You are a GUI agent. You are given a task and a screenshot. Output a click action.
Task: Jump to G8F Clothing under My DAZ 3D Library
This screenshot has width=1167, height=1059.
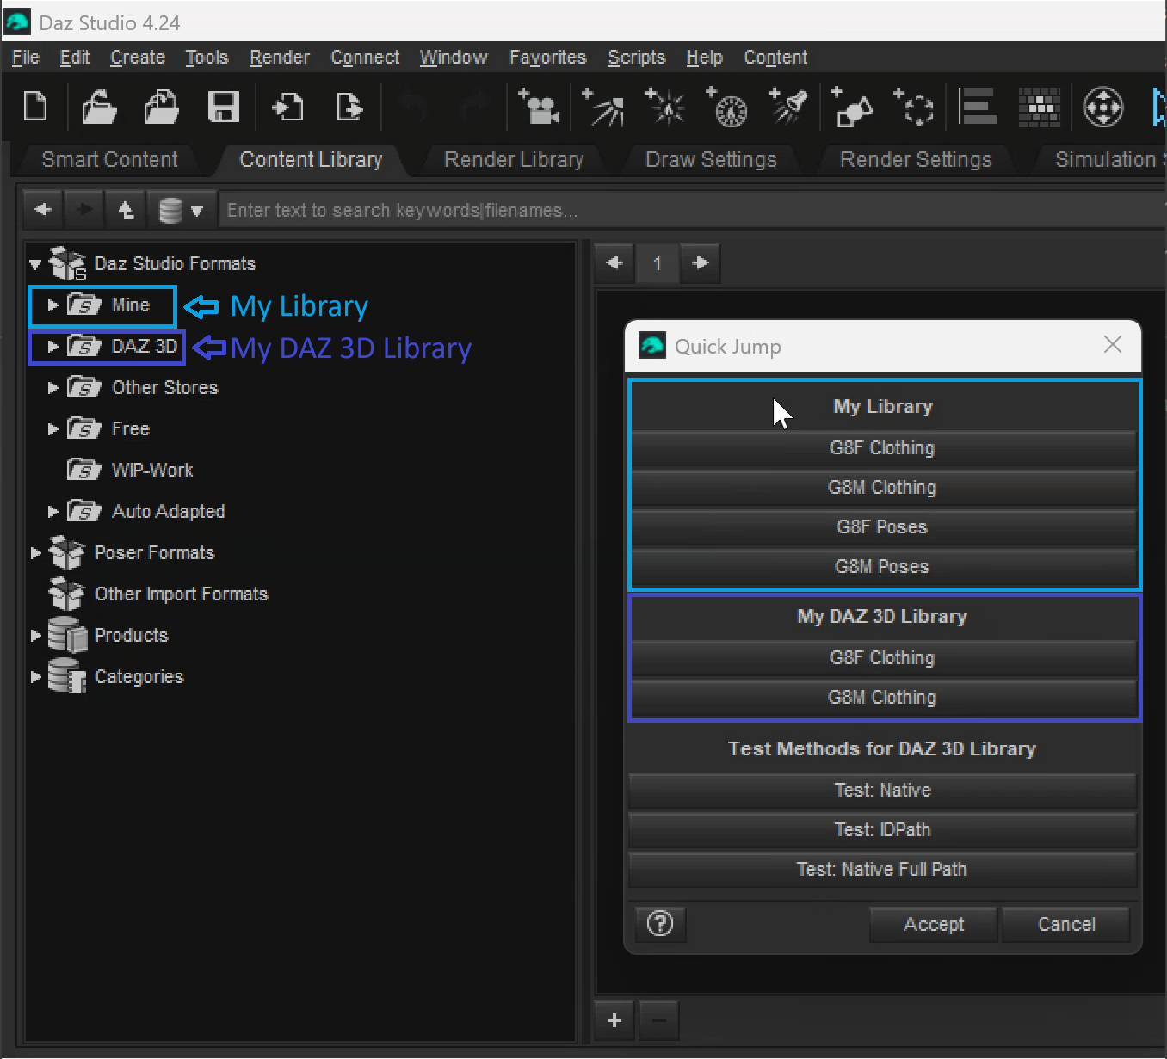(x=882, y=658)
